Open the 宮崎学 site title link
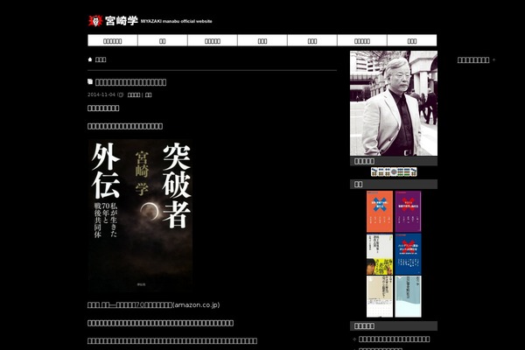 pyautogui.click(x=122, y=21)
